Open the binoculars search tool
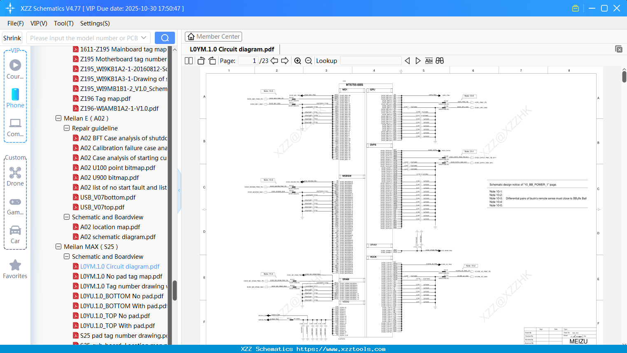627x353 pixels. pos(439,60)
